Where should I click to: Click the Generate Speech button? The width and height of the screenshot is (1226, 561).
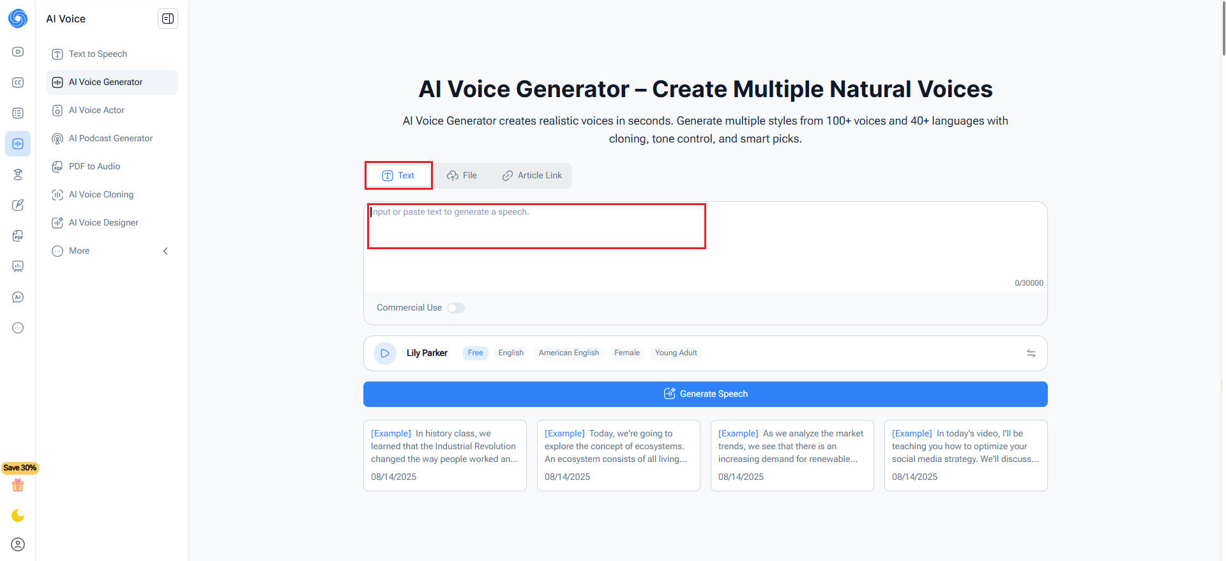705,394
